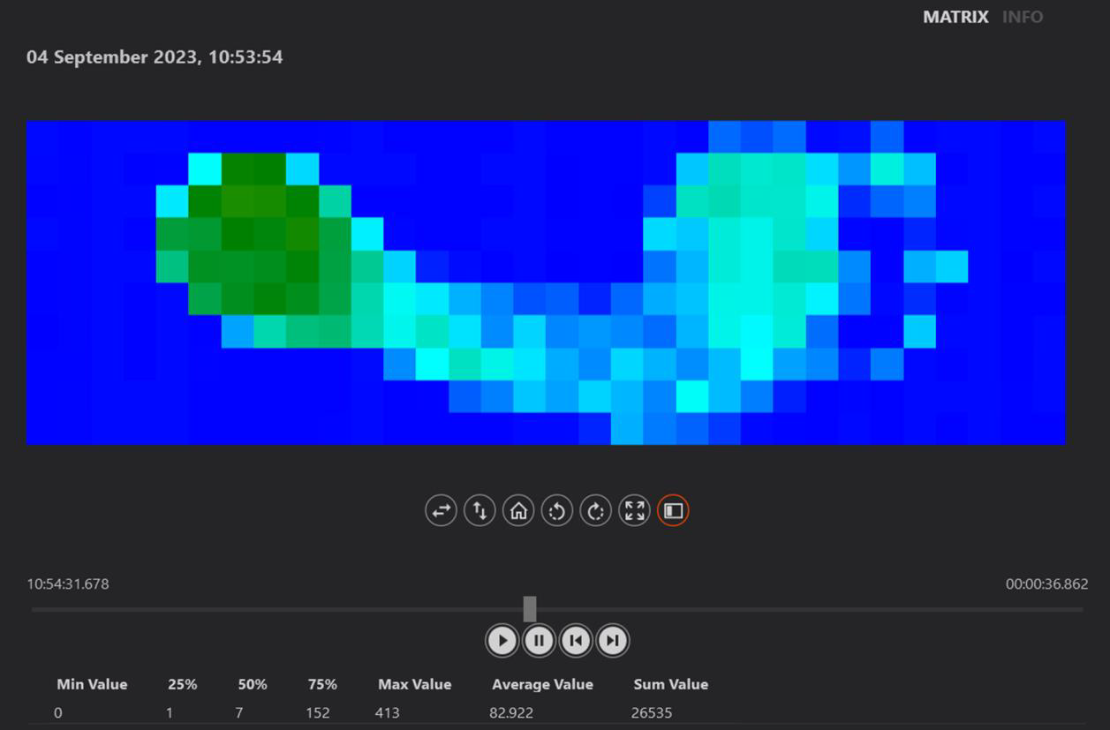The height and width of the screenshot is (730, 1110).
Task: Click the 25% value cell 1
Action: pos(170,712)
